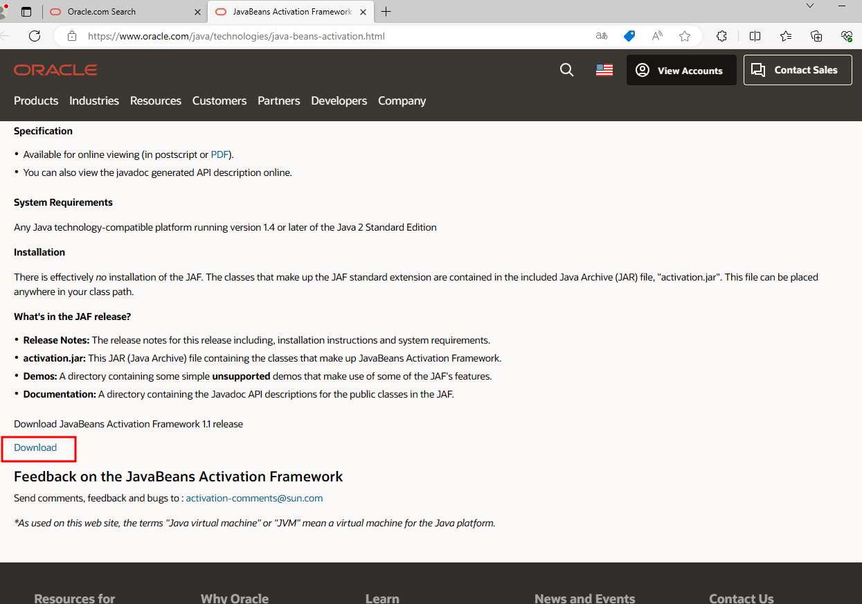Click the activation-comments@sun.com email link
Viewport: 862px width, 604px height.
pos(254,498)
